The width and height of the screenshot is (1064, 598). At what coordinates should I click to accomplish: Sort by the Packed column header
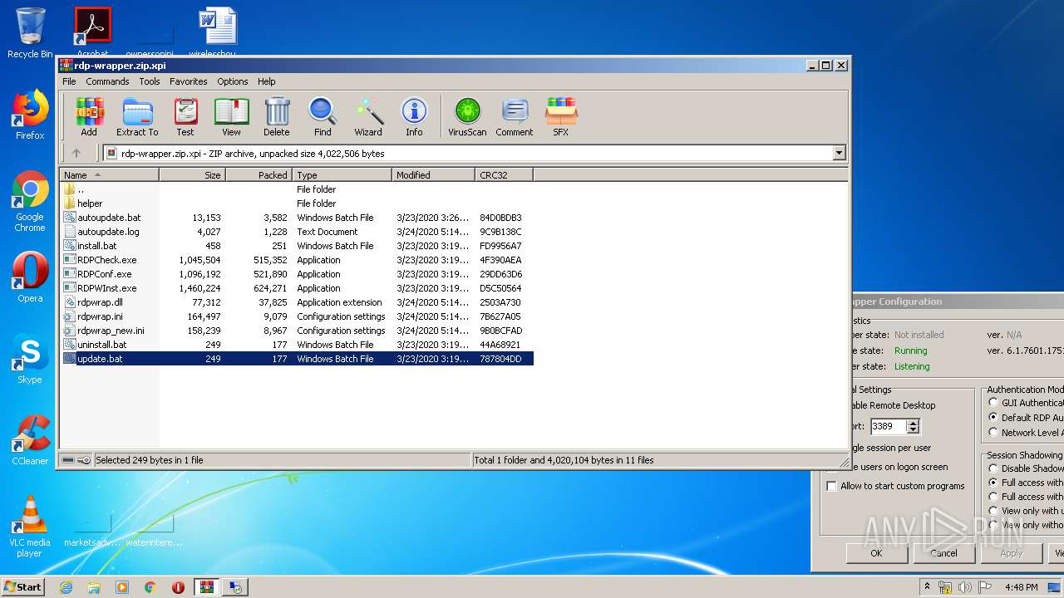tap(259, 175)
